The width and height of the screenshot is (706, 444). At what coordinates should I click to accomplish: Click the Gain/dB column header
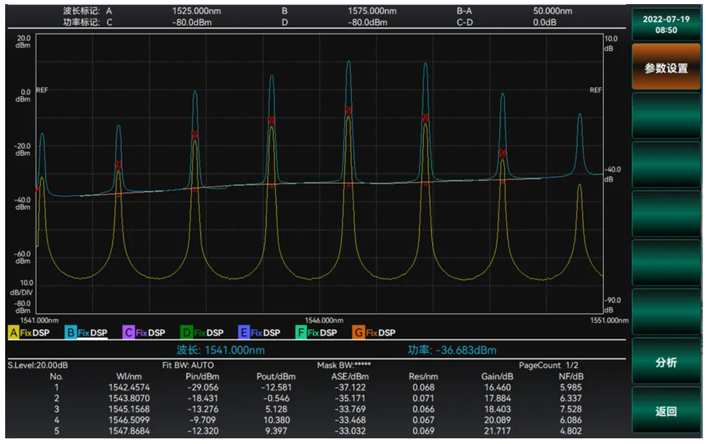(497, 377)
